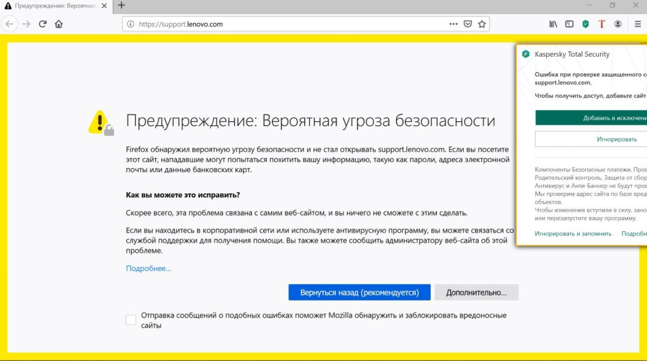Check the Mozilla error reporting checkbox
The image size is (647, 361).
[131, 320]
